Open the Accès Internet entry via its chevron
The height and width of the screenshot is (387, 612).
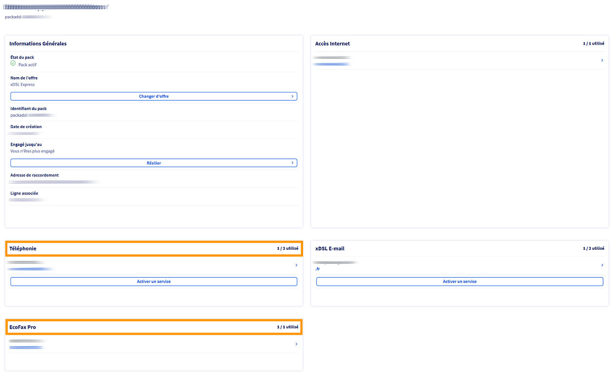602,60
